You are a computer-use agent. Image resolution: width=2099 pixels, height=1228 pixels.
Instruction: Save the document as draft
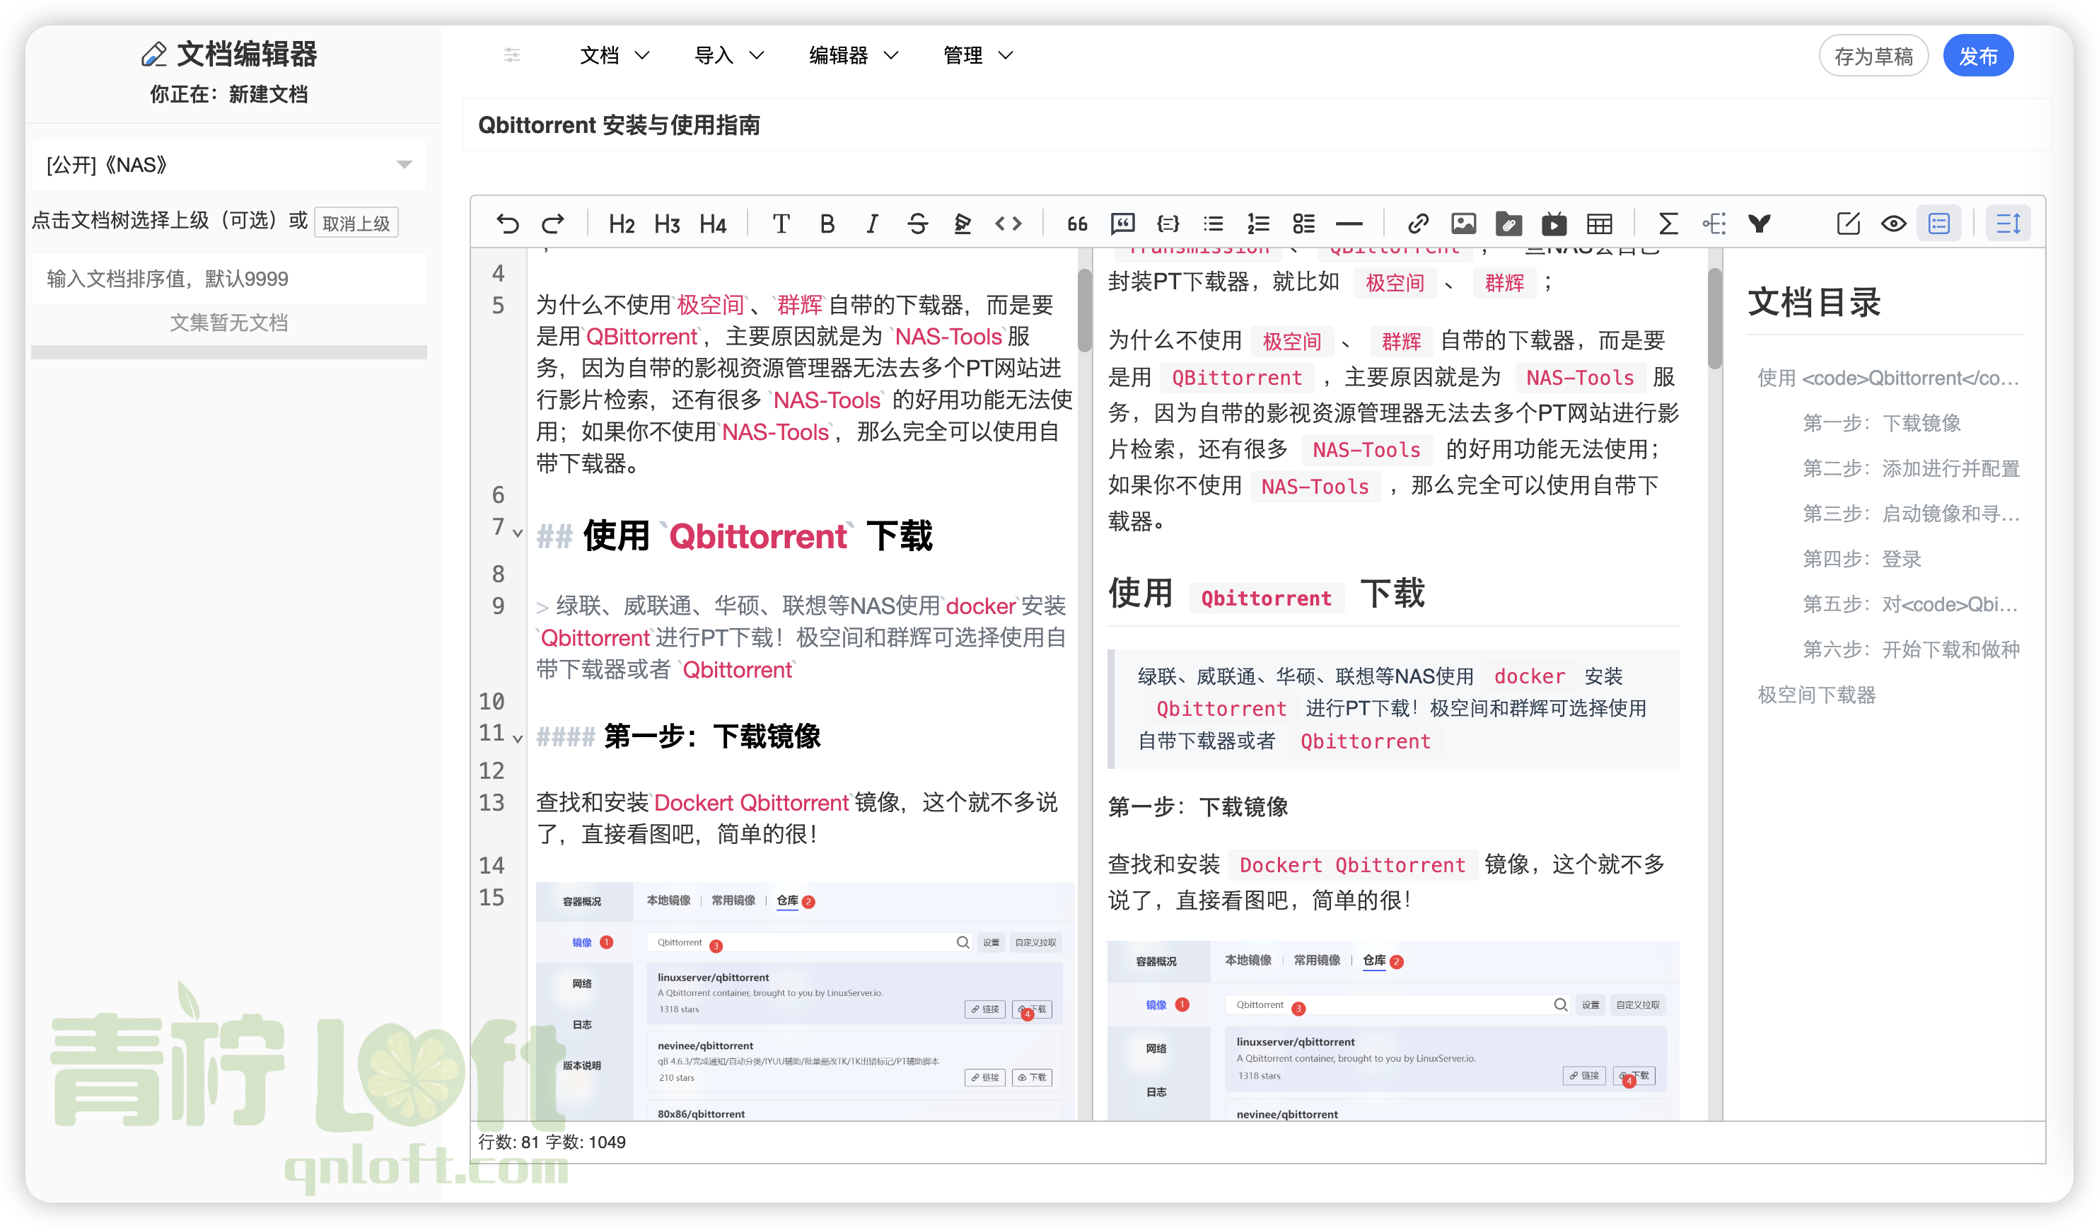click(1873, 56)
